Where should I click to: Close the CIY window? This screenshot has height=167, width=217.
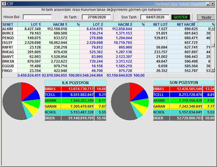(213, 4)
